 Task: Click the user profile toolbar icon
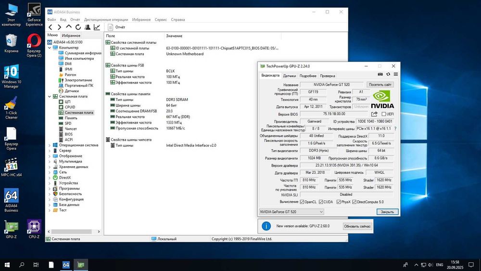tap(87, 27)
